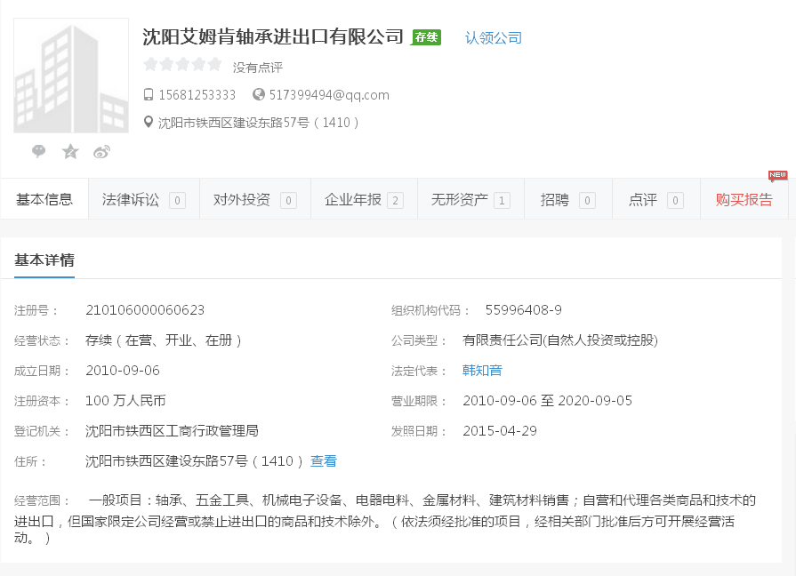Click the location pin icon by address
This screenshot has height=576, width=796.
click(149, 123)
